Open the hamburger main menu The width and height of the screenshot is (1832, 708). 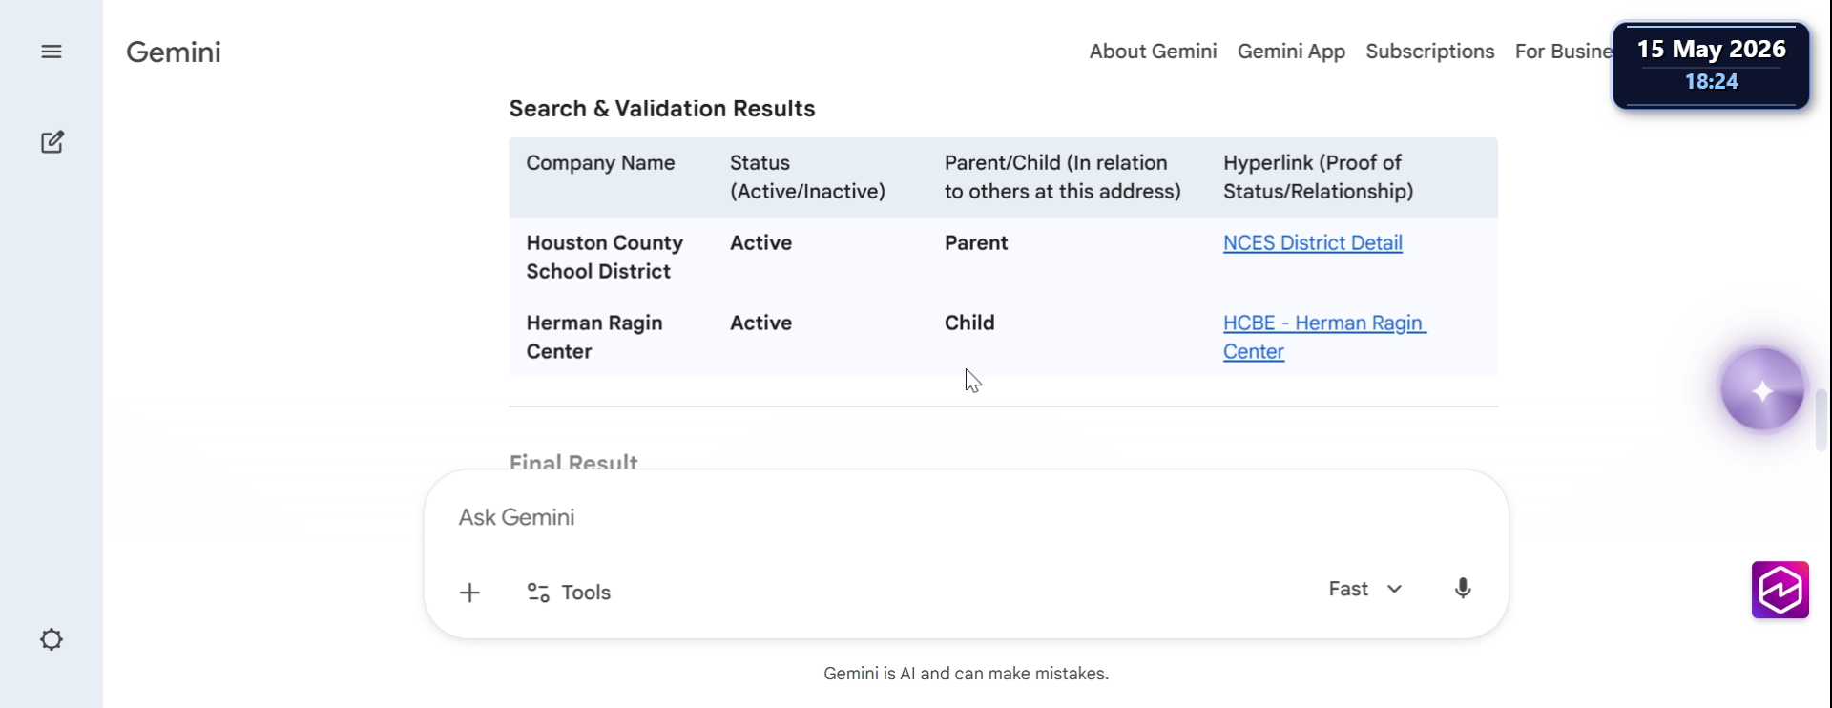[x=52, y=52]
